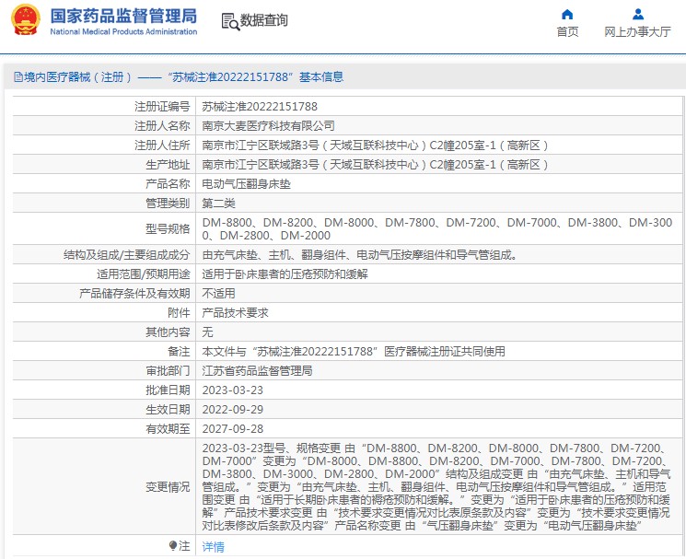Go to 首页 text link
The height and width of the screenshot is (559, 686).
(x=567, y=32)
